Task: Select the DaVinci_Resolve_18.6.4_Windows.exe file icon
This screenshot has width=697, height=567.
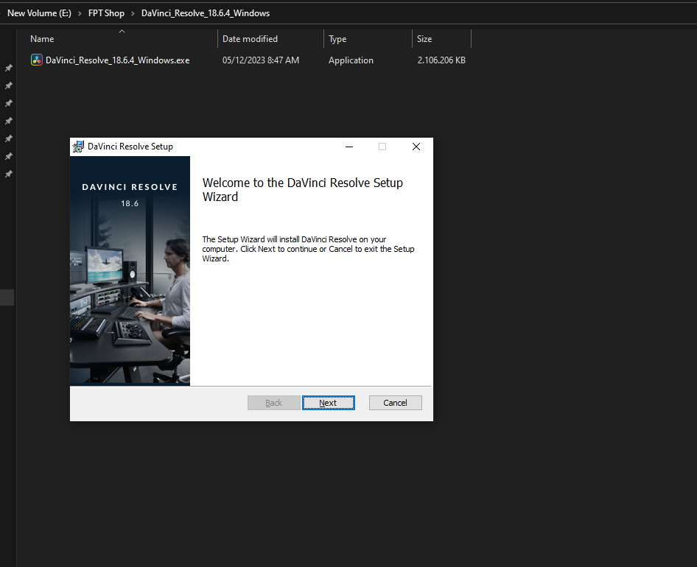Action: [x=36, y=60]
